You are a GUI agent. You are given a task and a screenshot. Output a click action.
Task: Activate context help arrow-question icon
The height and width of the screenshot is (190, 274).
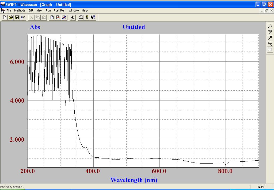(x=93, y=17)
